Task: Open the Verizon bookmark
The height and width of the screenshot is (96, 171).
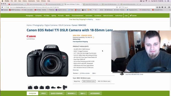Action: tap(100, 10)
